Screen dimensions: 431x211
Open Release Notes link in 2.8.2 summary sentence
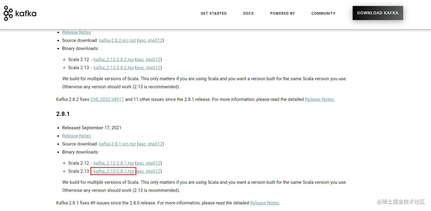pos(319,99)
